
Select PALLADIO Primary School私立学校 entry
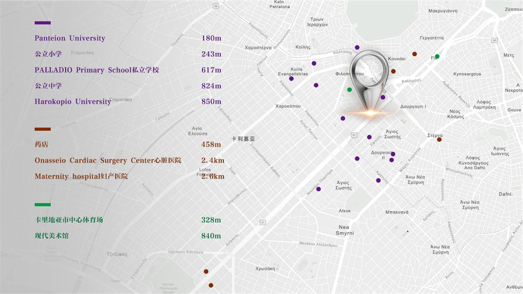tap(96, 70)
